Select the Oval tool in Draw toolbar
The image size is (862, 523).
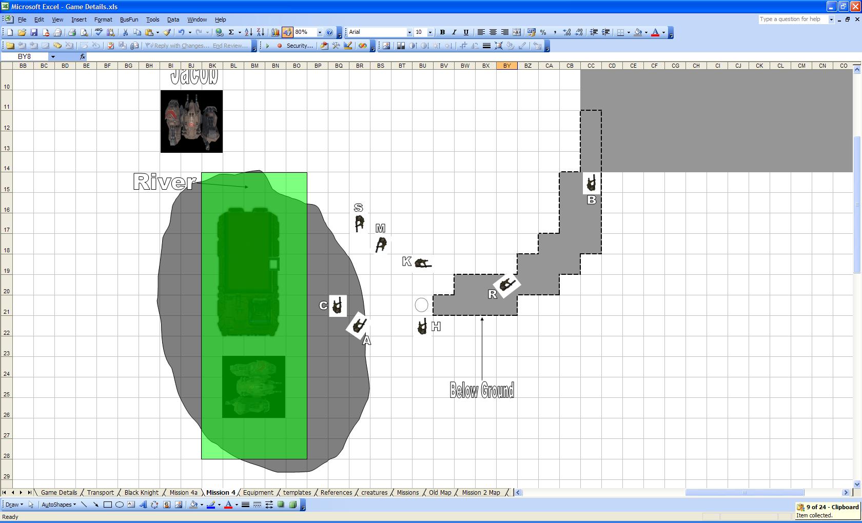pos(120,505)
